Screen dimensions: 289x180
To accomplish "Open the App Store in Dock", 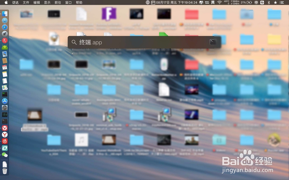I will (x=5, y=101).
